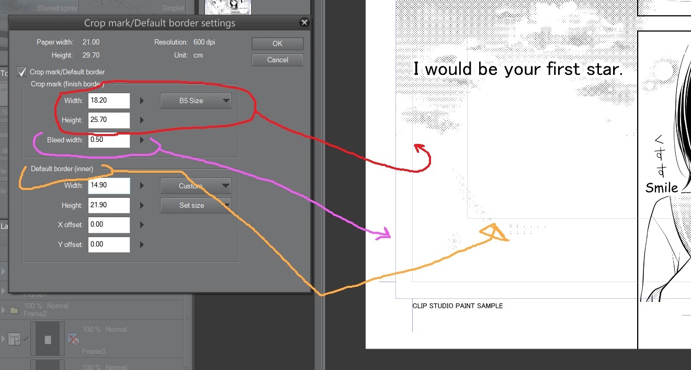
Task: Open slider arrow beside Bleed width
Action: coord(141,140)
